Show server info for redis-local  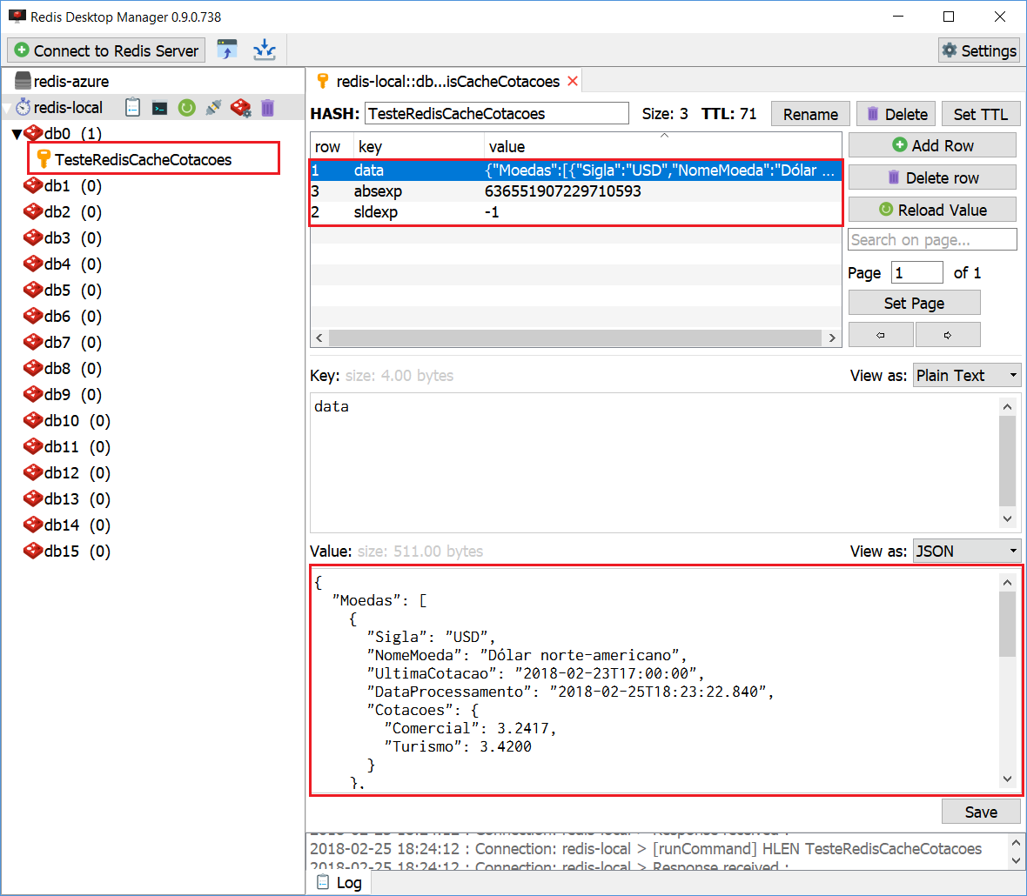coord(132,107)
